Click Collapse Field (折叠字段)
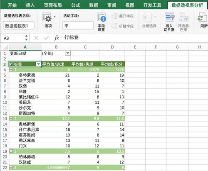Screen dimensions: 208x171 click(122, 26)
